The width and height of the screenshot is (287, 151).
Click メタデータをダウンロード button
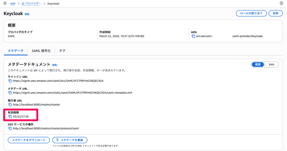click(29, 140)
